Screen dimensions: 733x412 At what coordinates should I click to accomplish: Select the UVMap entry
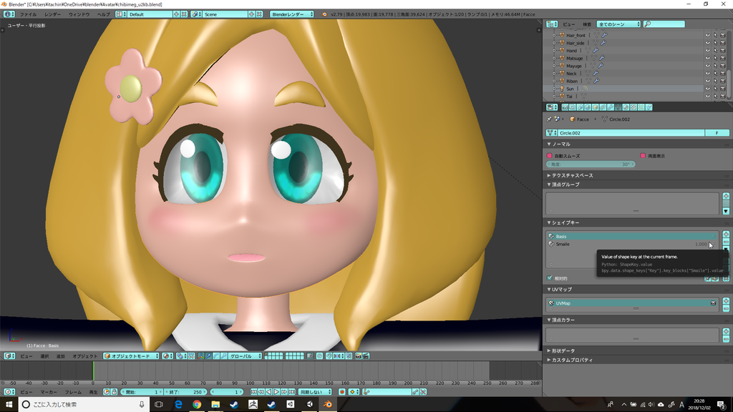point(633,303)
